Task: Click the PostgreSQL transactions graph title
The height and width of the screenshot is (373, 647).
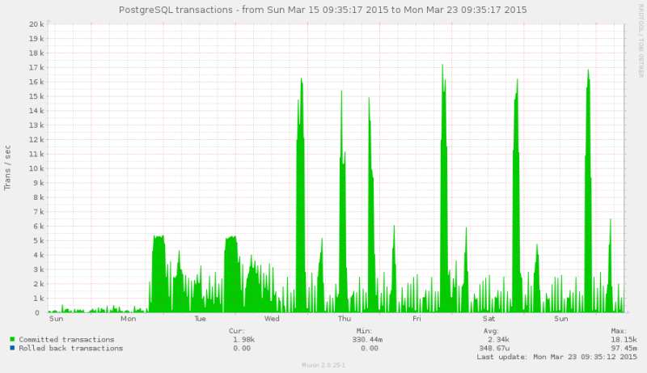Action: 323,10
